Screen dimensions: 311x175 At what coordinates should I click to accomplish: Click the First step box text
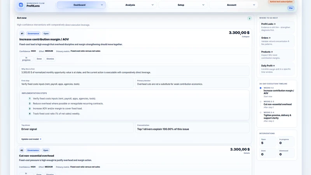tap(51, 84)
